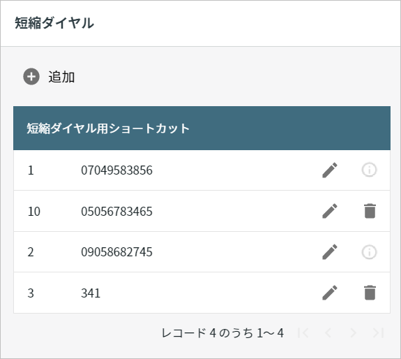Open info icon for entry 1
Image resolution: width=401 pixels, height=359 pixels.
tap(369, 170)
